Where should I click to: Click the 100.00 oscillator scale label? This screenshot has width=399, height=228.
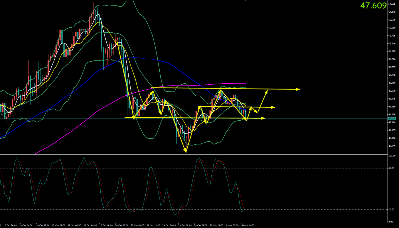(392, 156)
